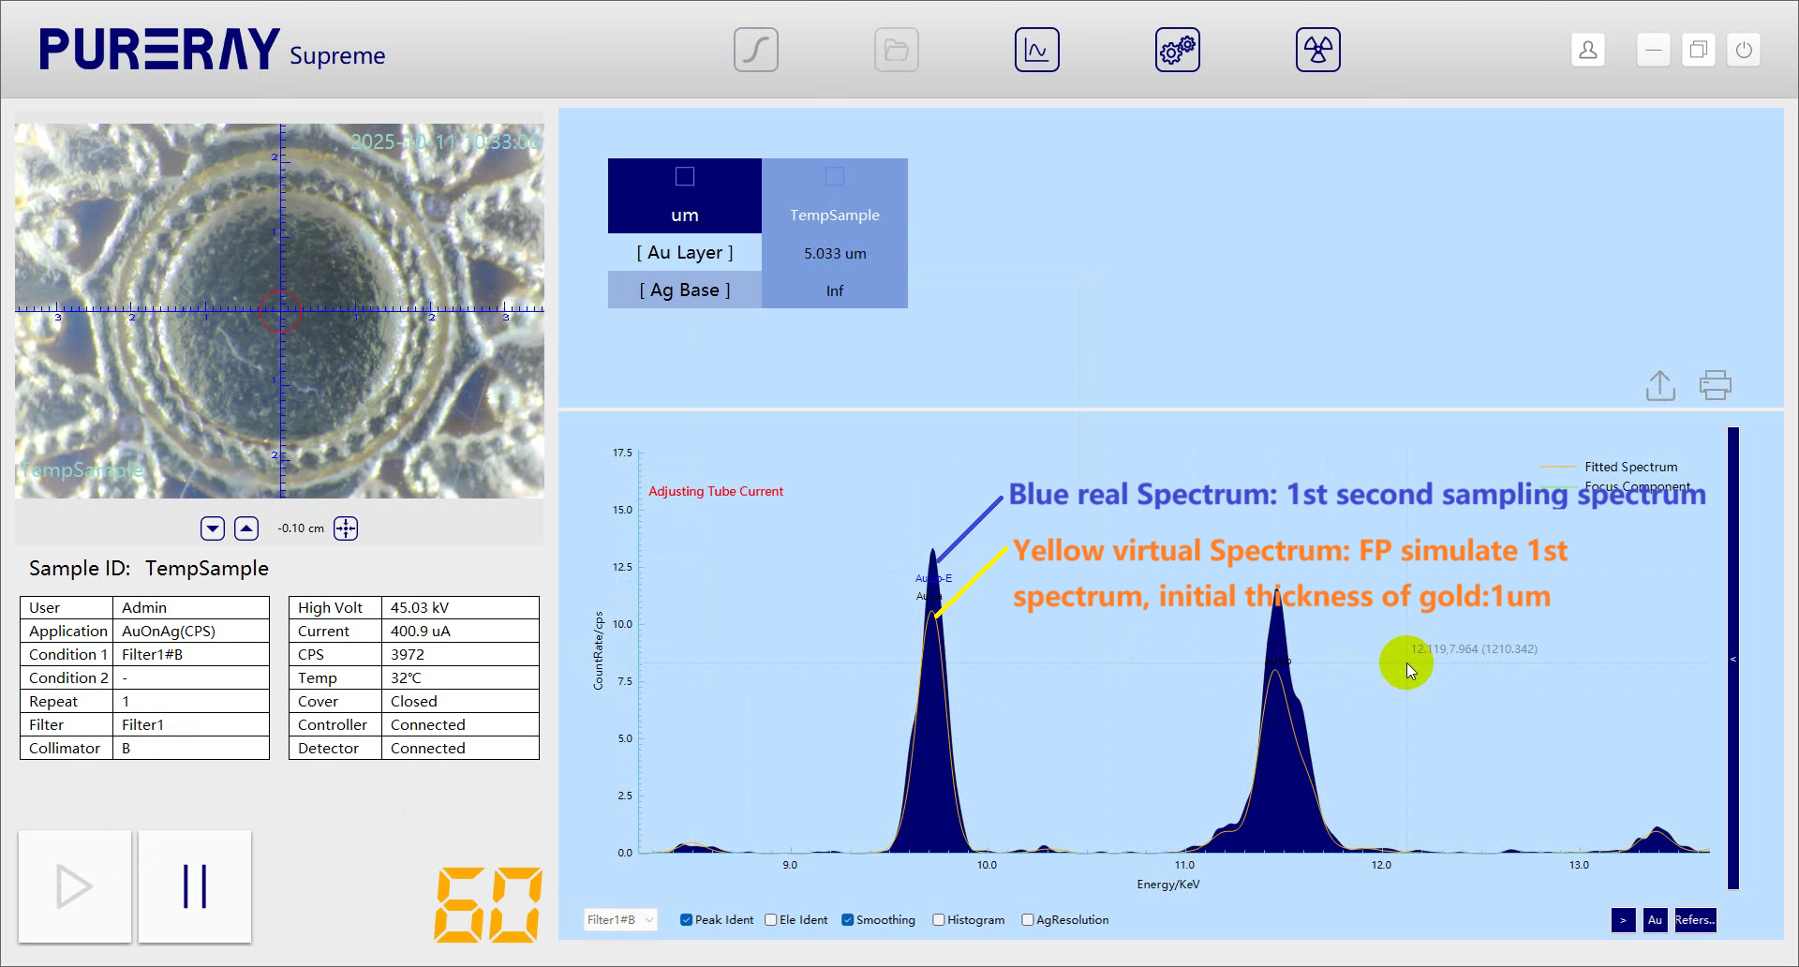This screenshot has width=1799, height=967.
Task: Enable the Ele Ident checkbox
Action: point(771,920)
